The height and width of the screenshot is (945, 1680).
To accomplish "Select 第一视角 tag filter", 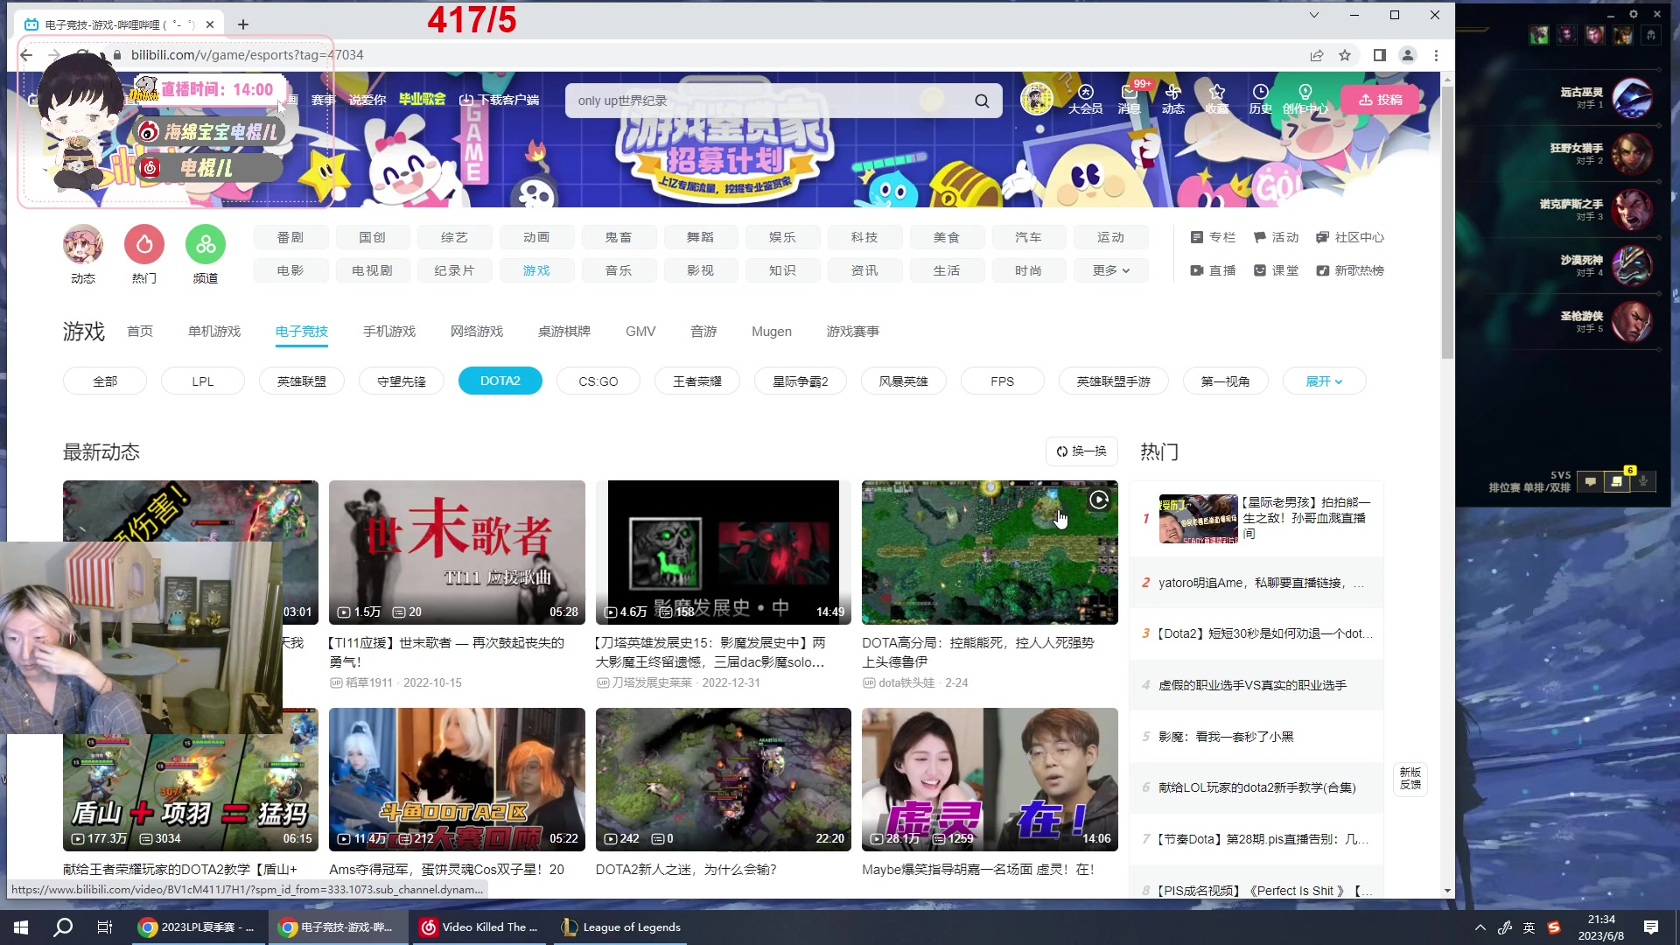I will [x=1225, y=381].
